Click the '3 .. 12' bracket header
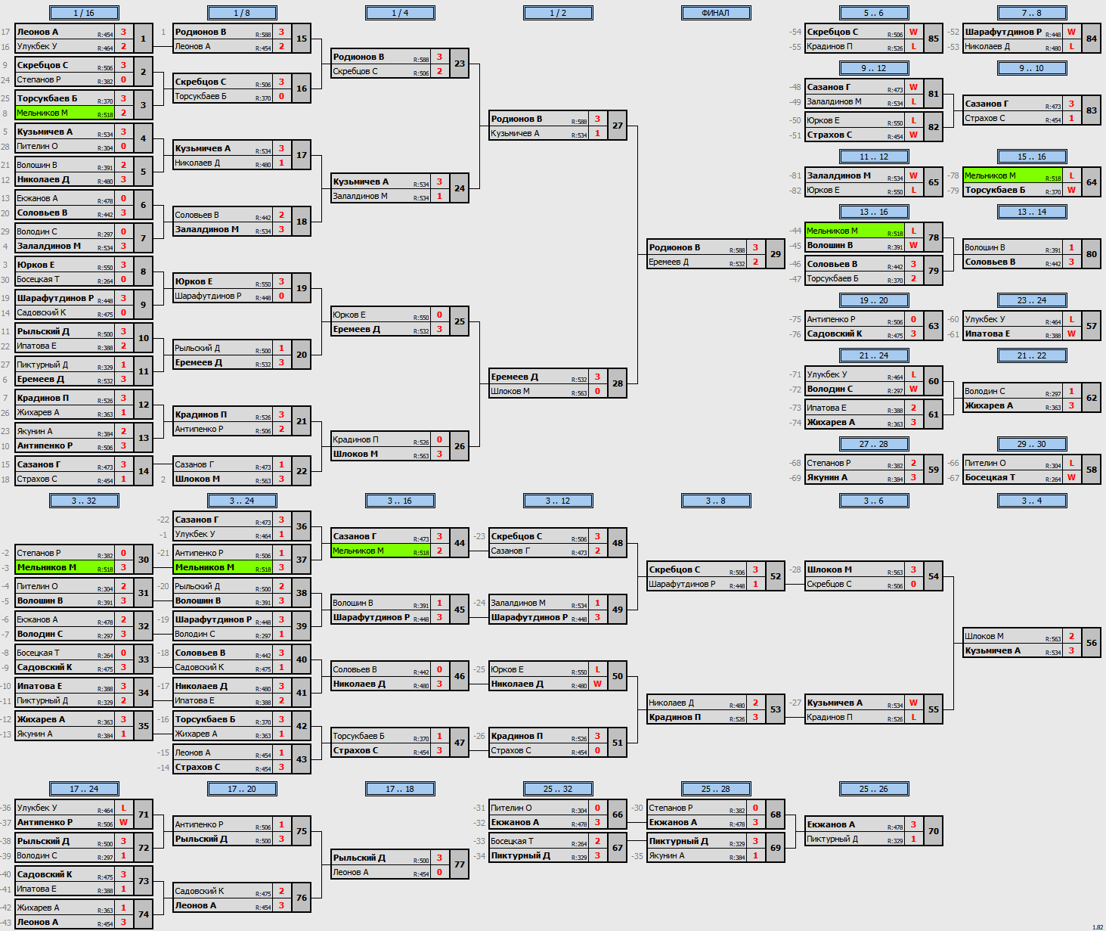 pos(558,501)
